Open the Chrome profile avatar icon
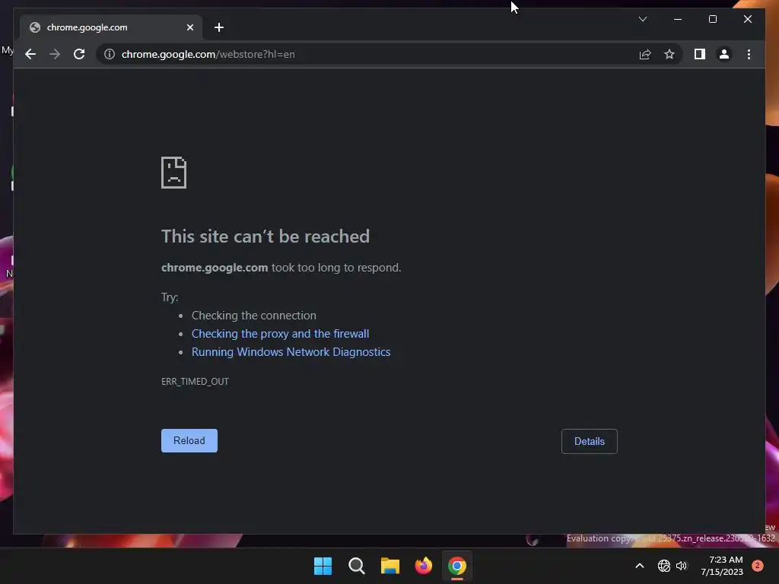Image resolution: width=779 pixels, height=584 pixels. [x=724, y=54]
